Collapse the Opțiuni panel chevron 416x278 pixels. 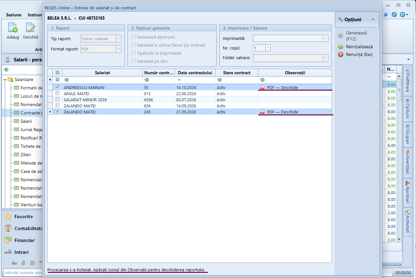[x=373, y=20]
